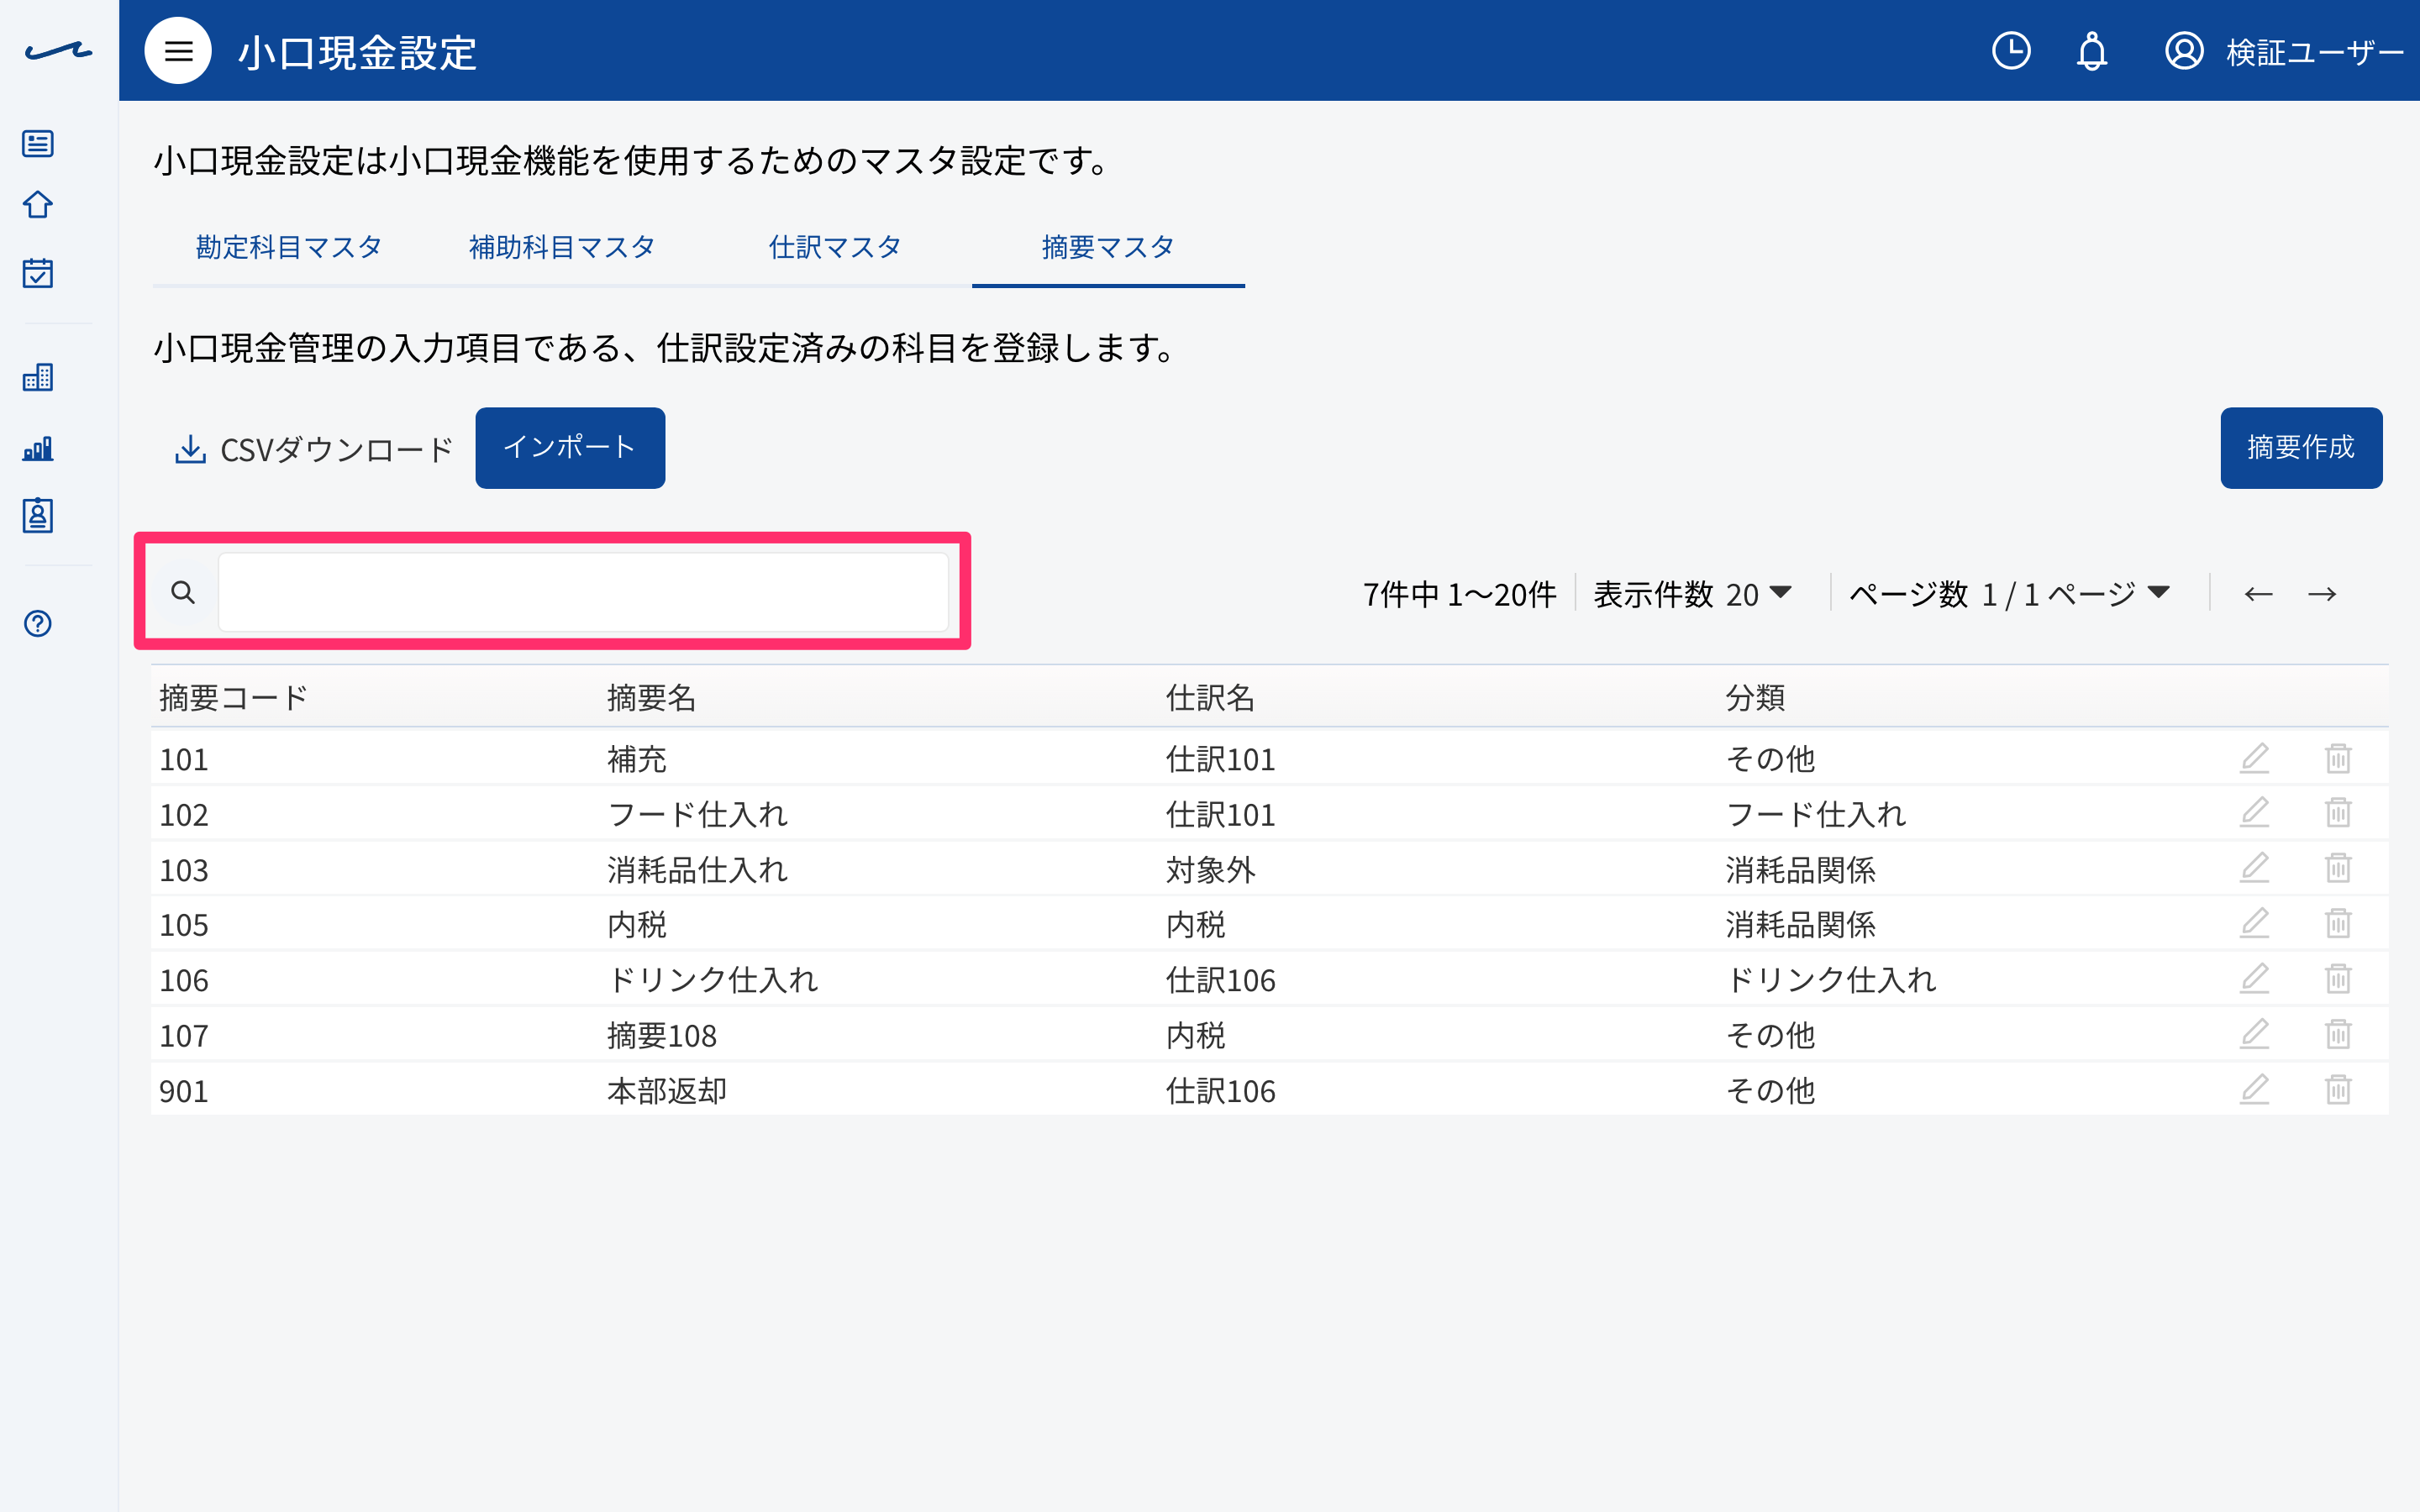Go to home via sidebar icon
The image size is (2420, 1512).
coord(38,205)
